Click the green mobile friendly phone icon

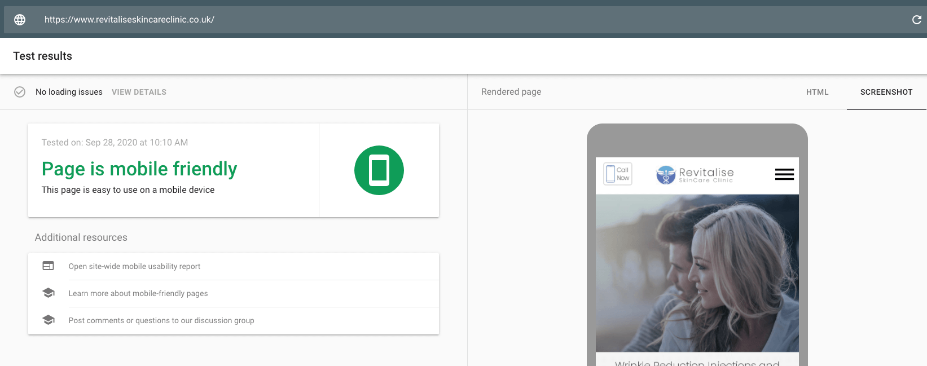tap(379, 170)
